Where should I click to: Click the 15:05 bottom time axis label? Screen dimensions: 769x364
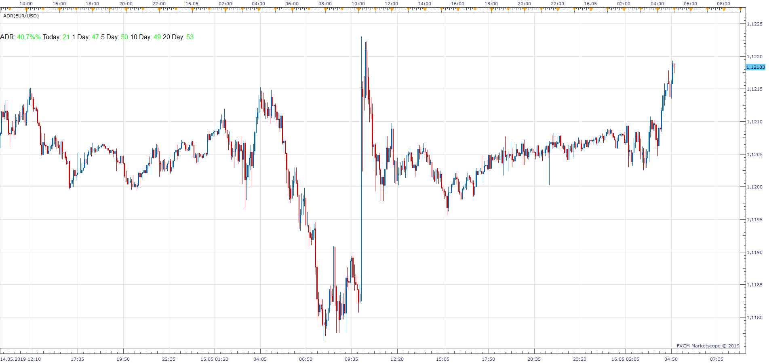443,359
